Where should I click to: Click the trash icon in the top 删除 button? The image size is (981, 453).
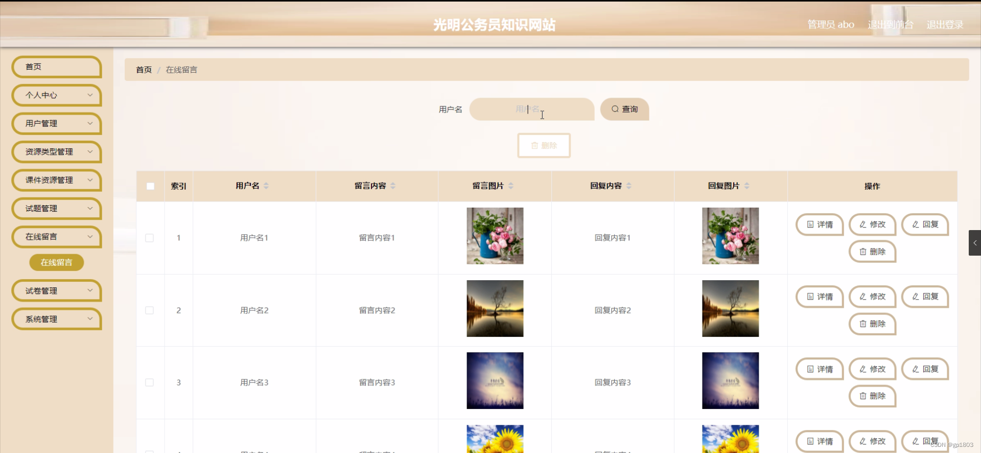click(x=534, y=146)
